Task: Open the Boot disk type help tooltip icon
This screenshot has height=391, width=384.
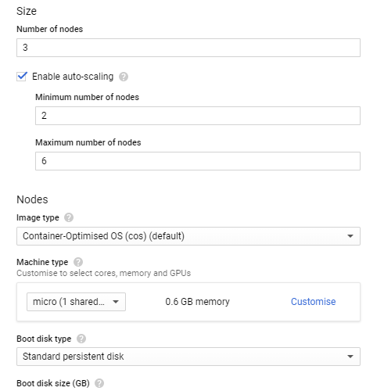Action: click(x=81, y=339)
